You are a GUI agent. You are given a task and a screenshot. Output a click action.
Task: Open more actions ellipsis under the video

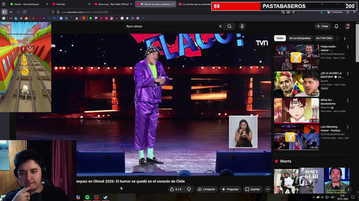click(268, 189)
